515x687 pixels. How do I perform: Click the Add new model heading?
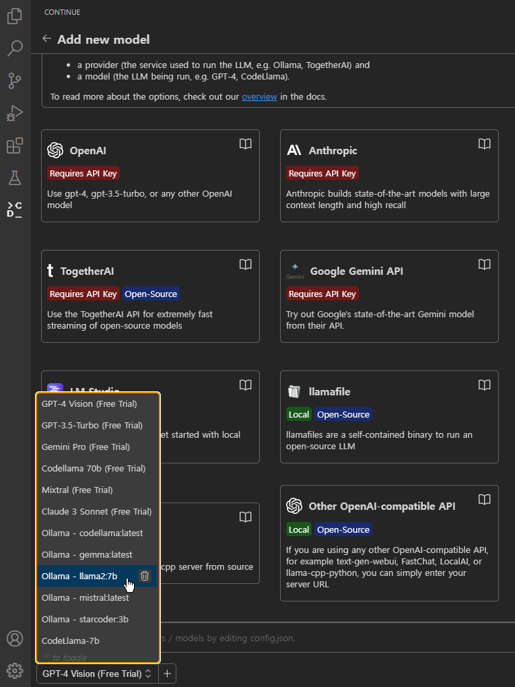click(104, 39)
